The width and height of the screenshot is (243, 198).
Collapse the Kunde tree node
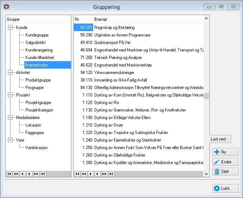point(10,28)
